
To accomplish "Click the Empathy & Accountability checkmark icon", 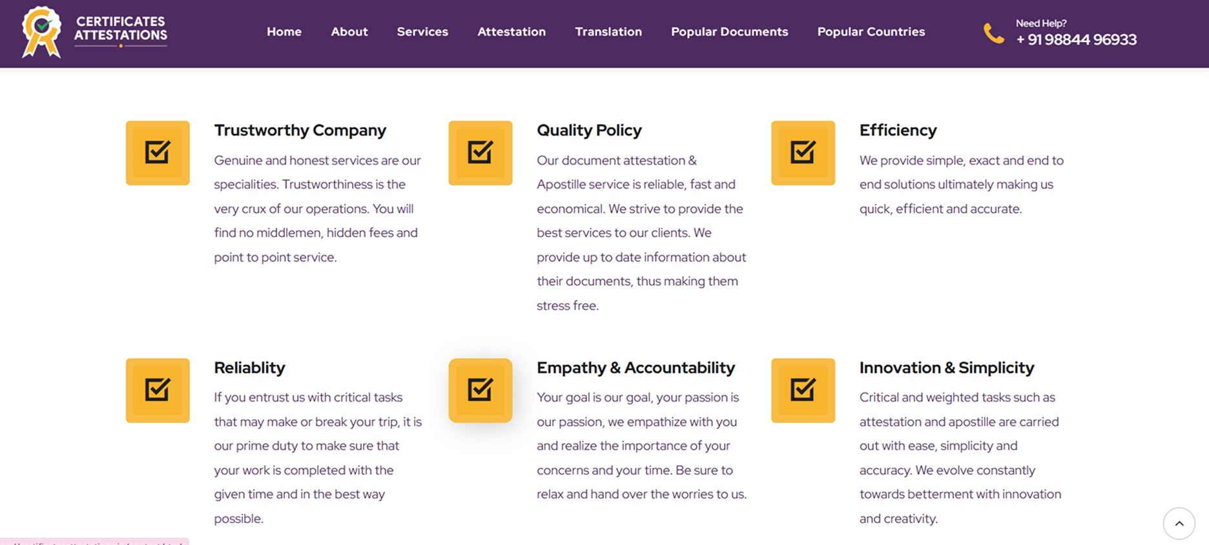I will click(480, 390).
